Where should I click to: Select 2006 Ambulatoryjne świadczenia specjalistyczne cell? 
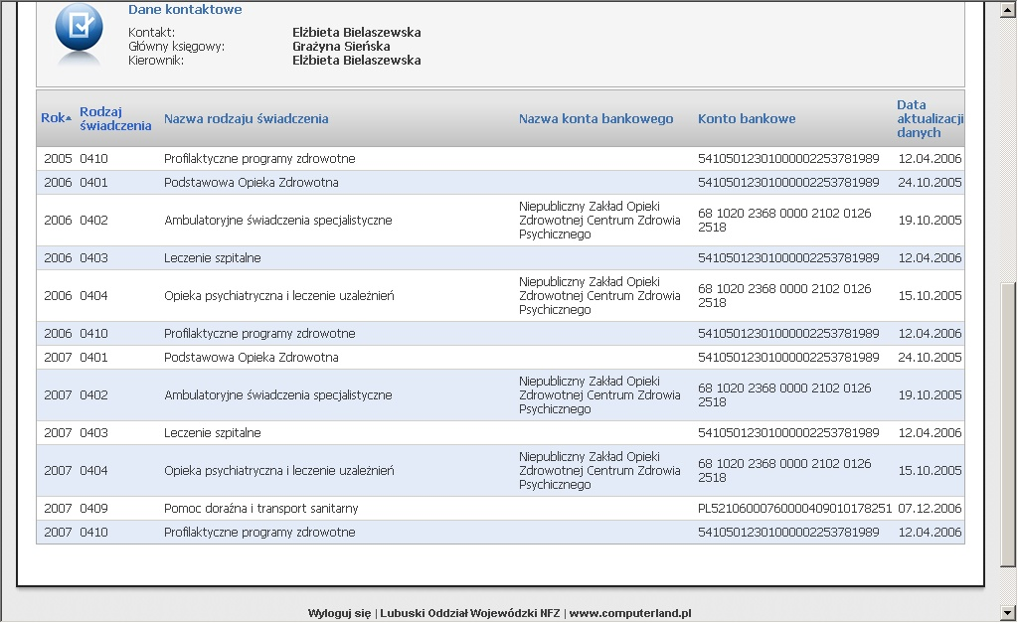(278, 220)
